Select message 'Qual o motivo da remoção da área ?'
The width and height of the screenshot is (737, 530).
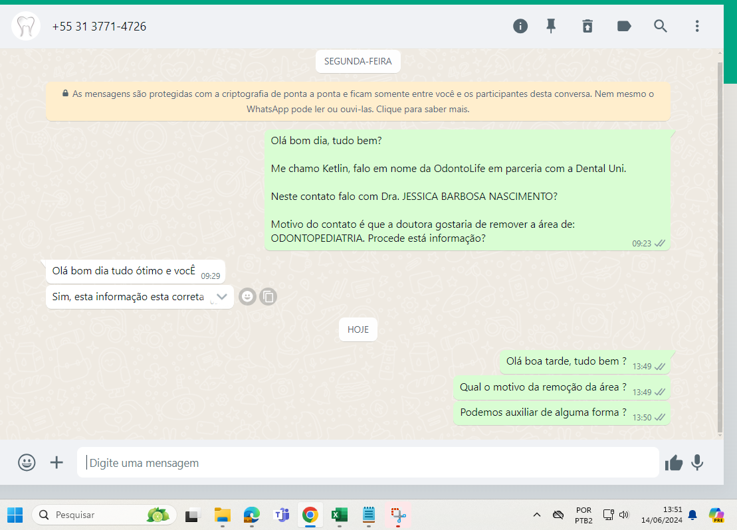tap(562, 388)
